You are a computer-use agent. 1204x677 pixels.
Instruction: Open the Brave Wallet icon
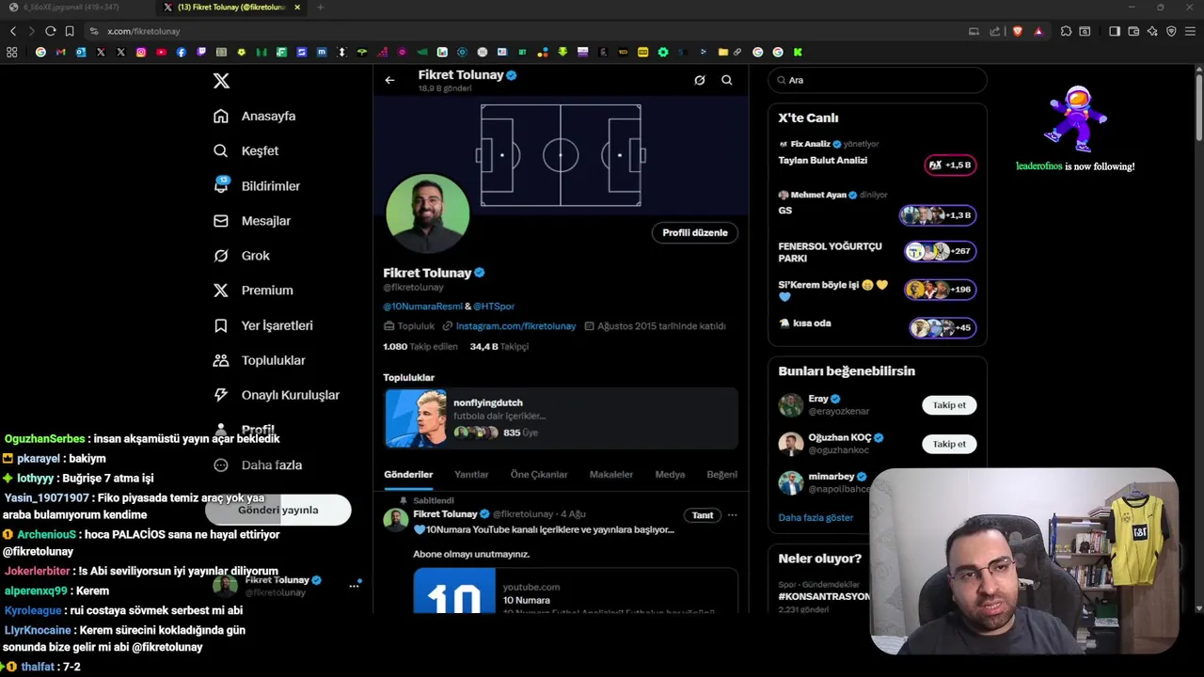pyautogui.click(x=1133, y=31)
